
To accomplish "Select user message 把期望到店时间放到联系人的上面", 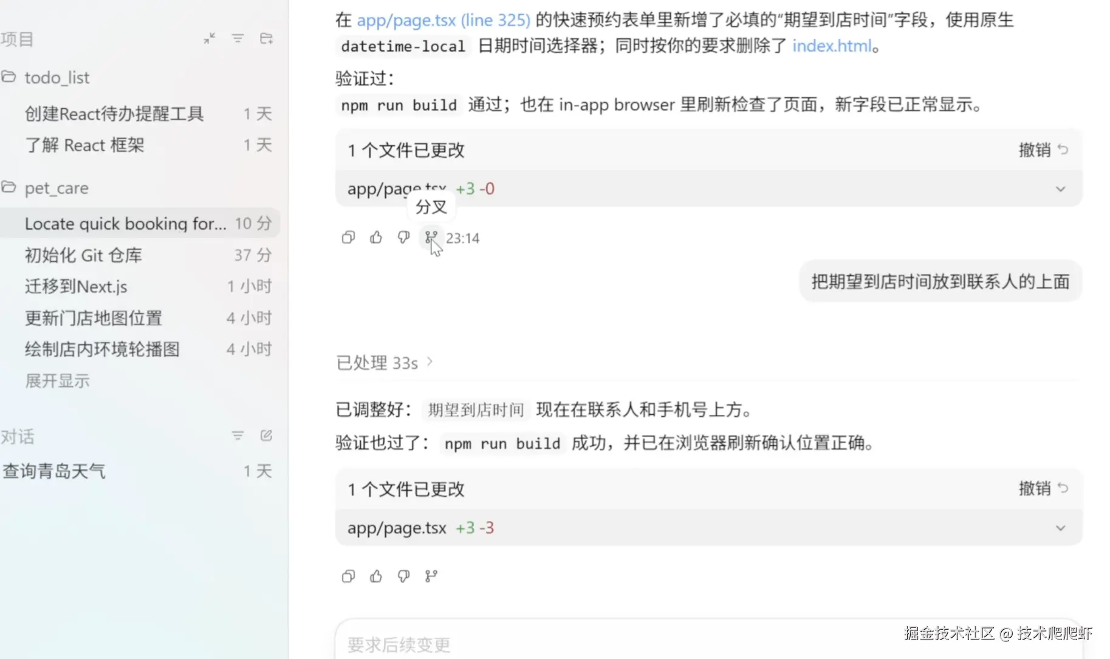I will [940, 281].
